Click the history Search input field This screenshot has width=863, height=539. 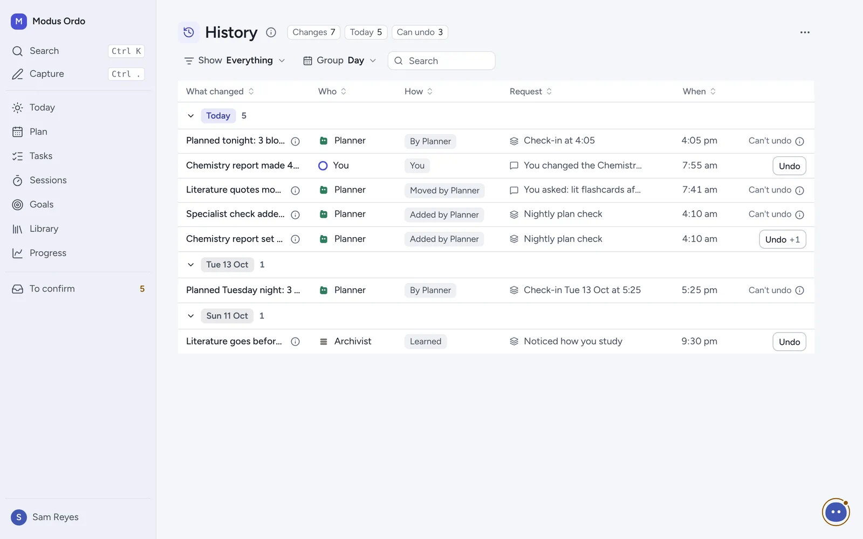441,60
